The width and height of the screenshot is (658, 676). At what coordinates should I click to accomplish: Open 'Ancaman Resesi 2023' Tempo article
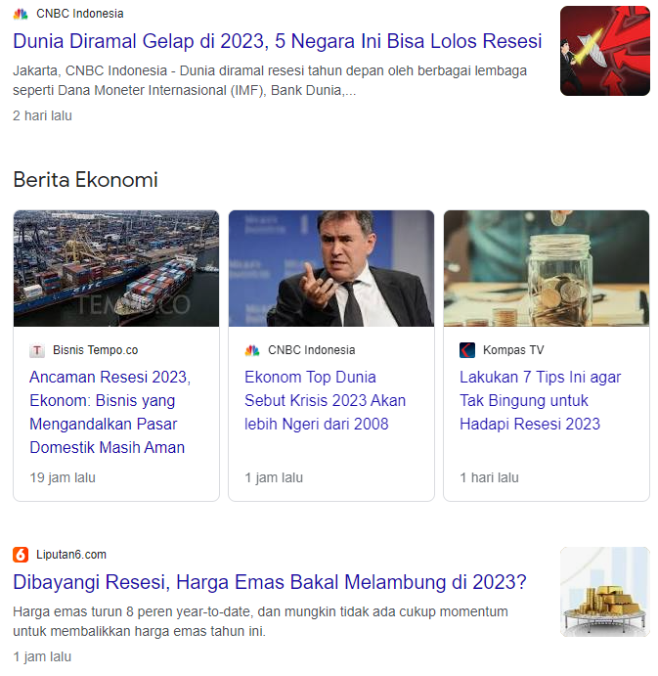[x=110, y=412]
